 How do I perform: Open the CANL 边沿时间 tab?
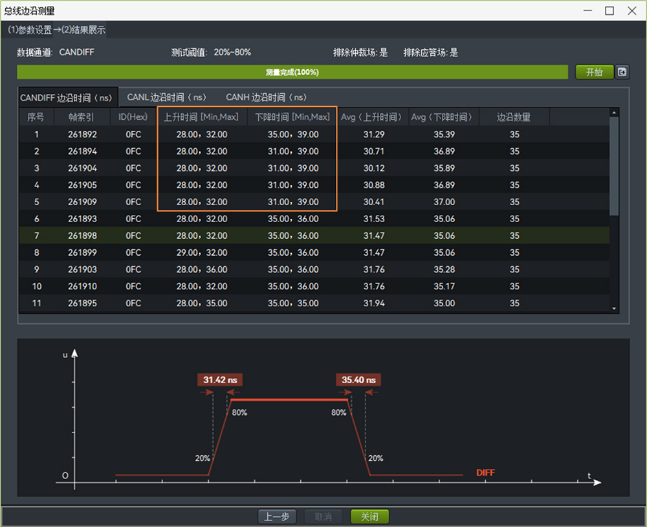(166, 97)
